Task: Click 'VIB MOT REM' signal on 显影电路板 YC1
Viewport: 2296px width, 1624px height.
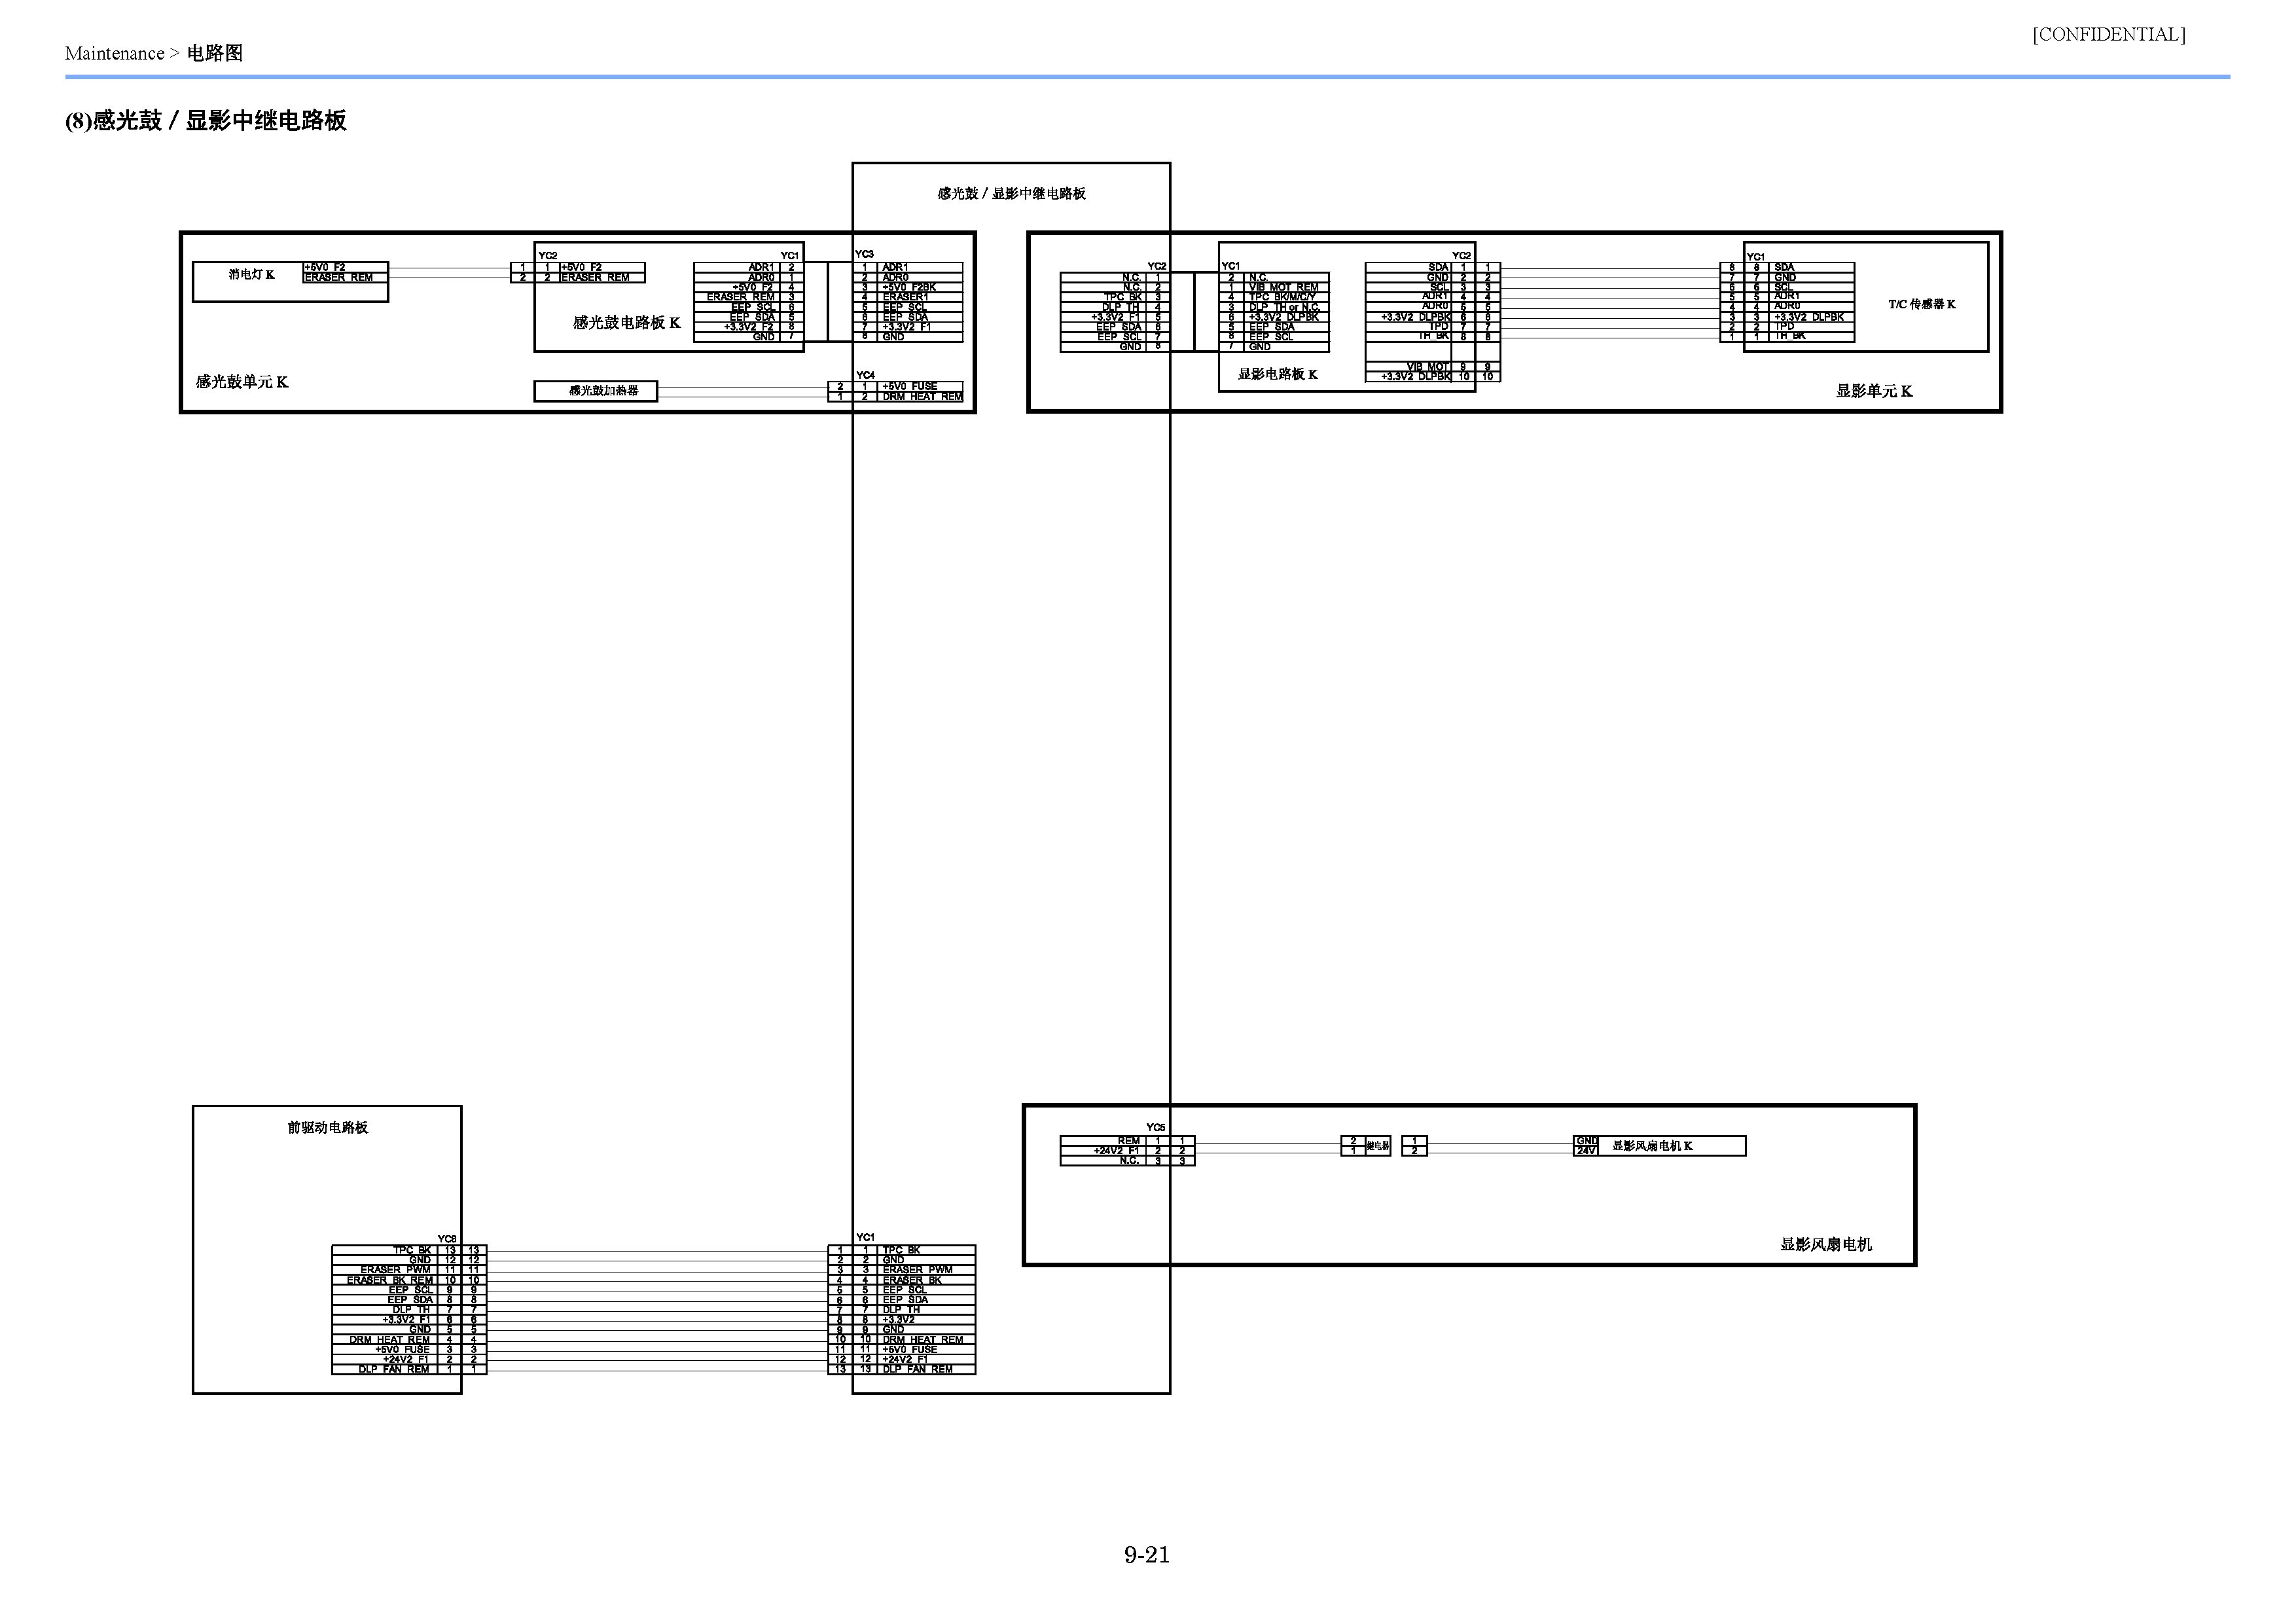Action: (1283, 287)
